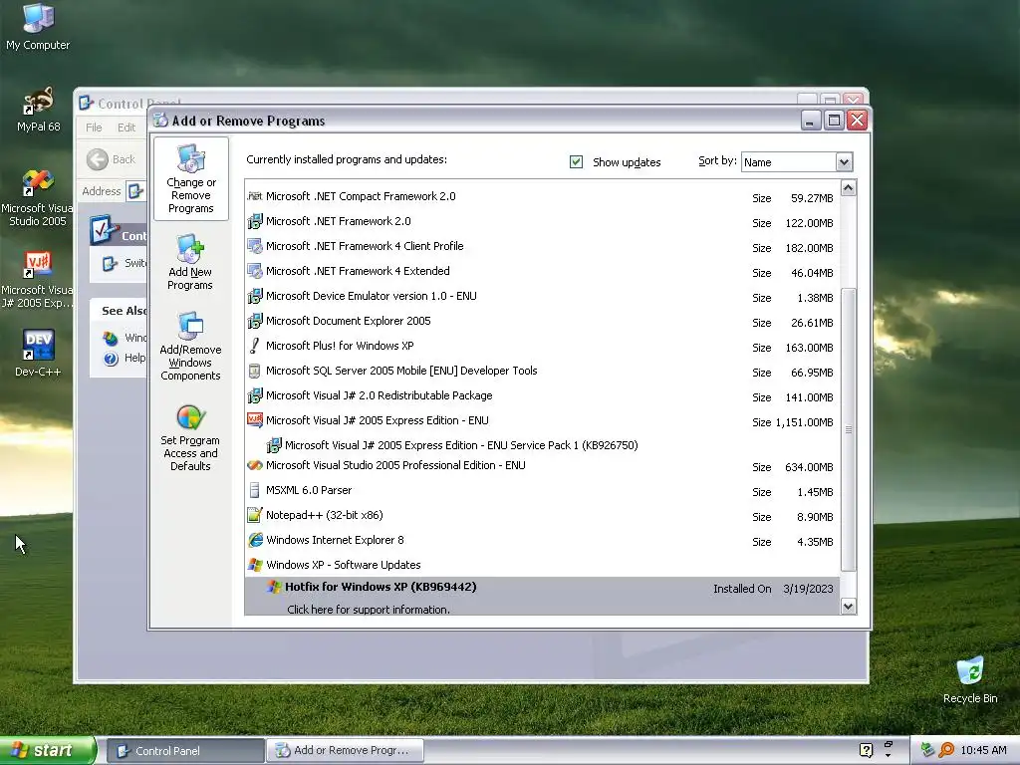Open the File menu in Control Panel
Image resolution: width=1020 pixels, height=765 pixels.
(x=94, y=127)
